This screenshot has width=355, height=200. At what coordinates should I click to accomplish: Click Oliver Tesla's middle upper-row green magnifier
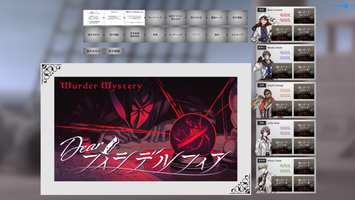pos(285,166)
